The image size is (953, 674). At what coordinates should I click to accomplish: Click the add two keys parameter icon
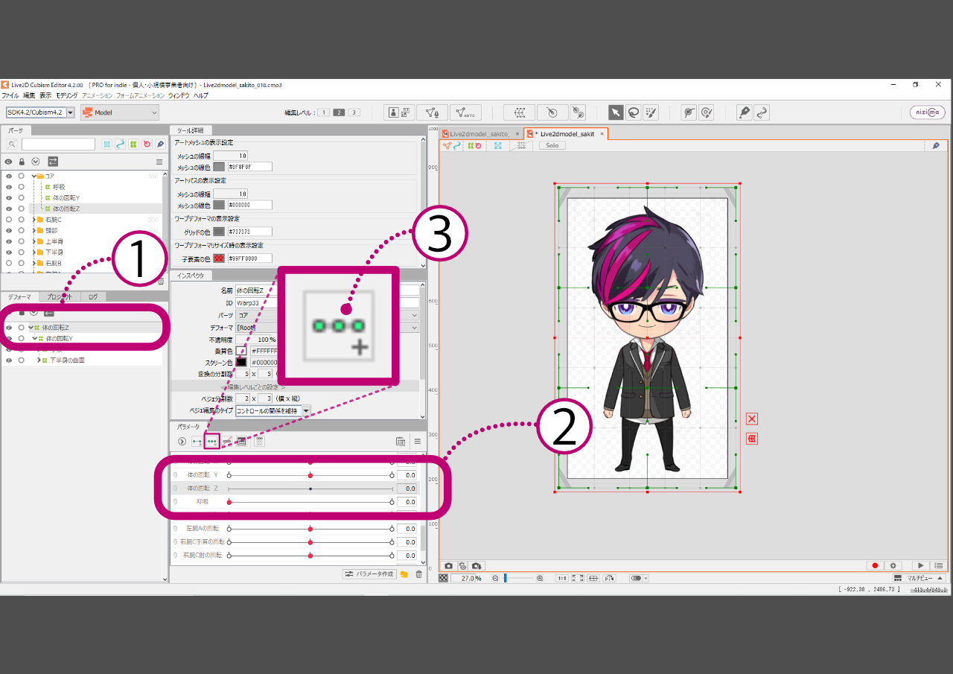pos(197,441)
